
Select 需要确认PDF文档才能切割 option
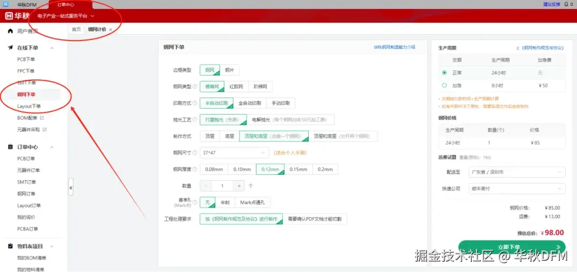click(x=315, y=219)
